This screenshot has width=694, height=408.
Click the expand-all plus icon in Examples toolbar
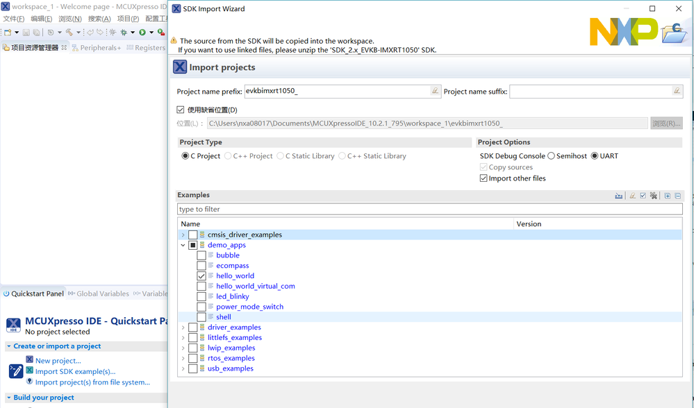pyautogui.click(x=668, y=196)
